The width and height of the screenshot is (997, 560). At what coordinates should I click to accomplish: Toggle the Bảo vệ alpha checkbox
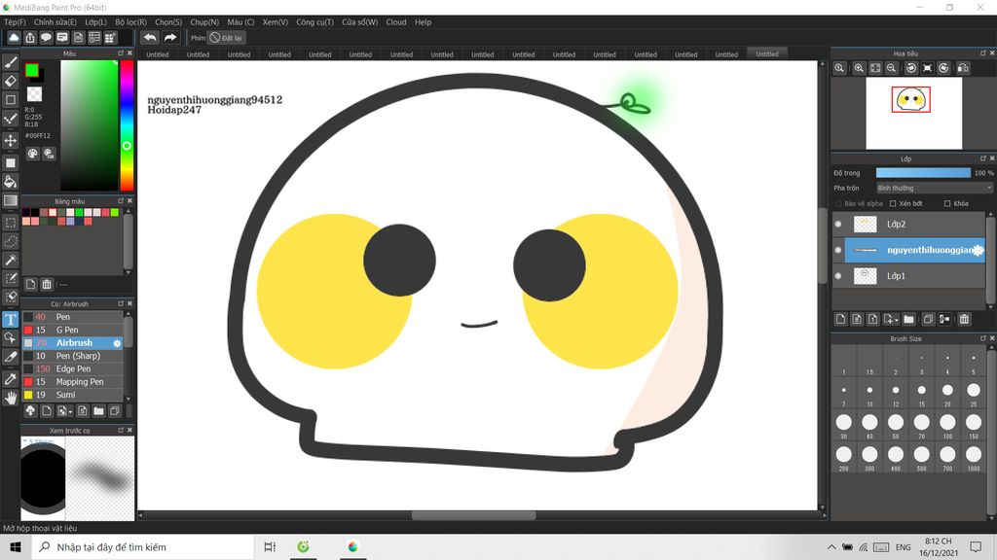(838, 204)
